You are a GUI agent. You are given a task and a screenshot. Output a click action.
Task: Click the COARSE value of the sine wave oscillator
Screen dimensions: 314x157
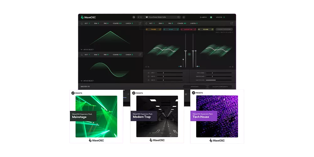click(120, 55)
